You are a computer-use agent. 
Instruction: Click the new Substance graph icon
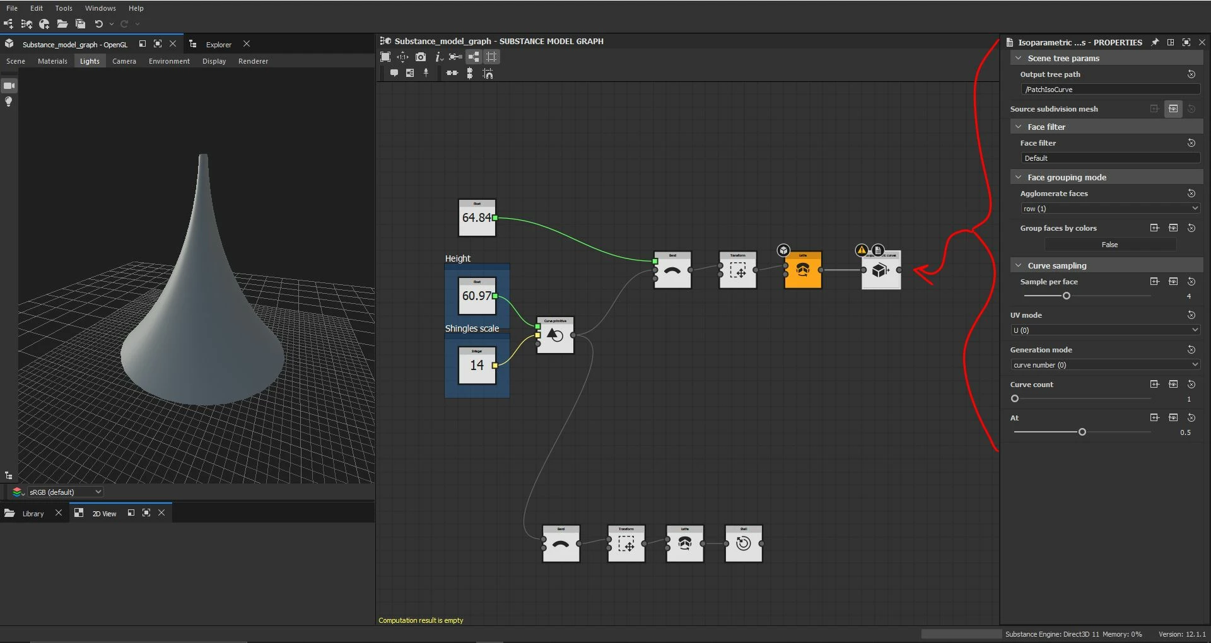tap(8, 24)
